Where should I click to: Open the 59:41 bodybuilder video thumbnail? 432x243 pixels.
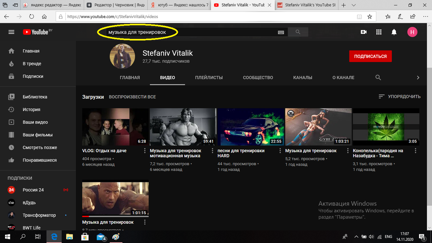pyautogui.click(x=183, y=127)
